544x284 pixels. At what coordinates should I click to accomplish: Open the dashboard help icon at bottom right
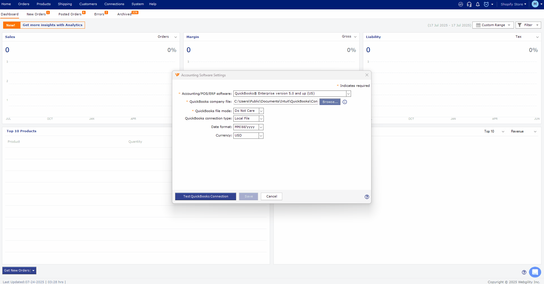[524, 272]
